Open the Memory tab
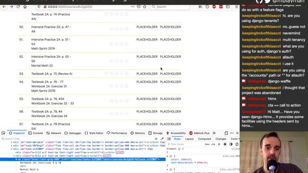The width and height of the screenshot is (308, 173). [138, 133]
